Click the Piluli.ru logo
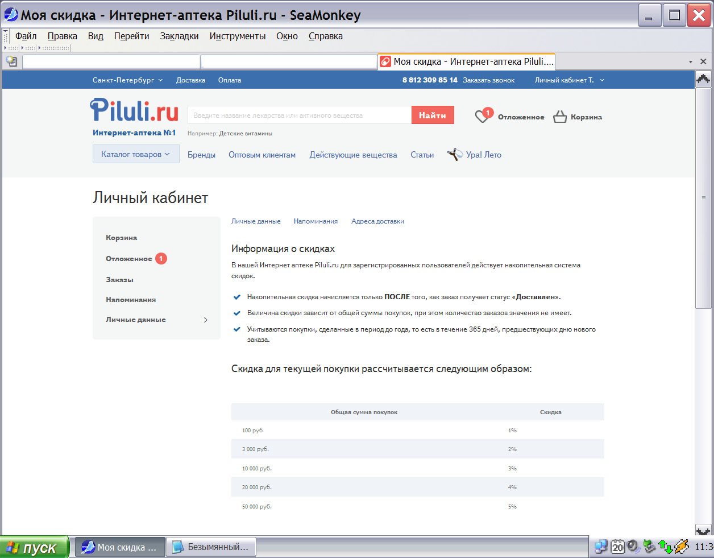Viewport: 714px width, 558px height. [134, 110]
